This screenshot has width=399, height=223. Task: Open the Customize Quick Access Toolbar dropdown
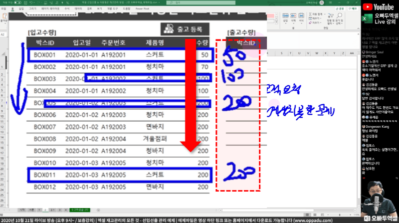(73, 2)
